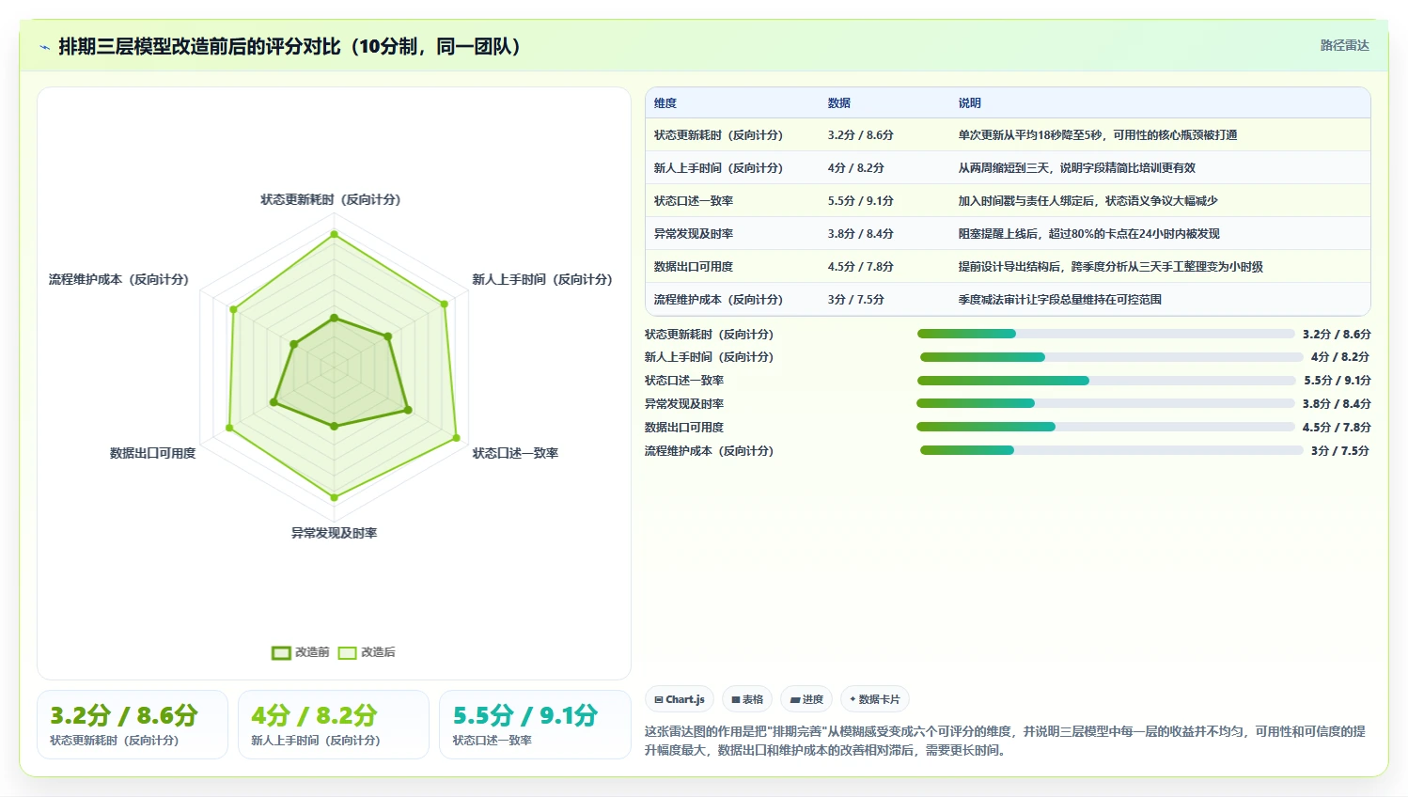Open the 4分 / 8.2分 data card
This screenshot has height=797, width=1408.
click(x=334, y=725)
